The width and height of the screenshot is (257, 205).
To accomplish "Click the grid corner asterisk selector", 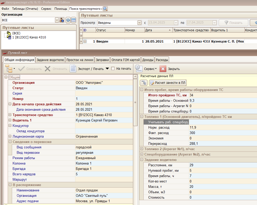I will (x=81, y=30).
